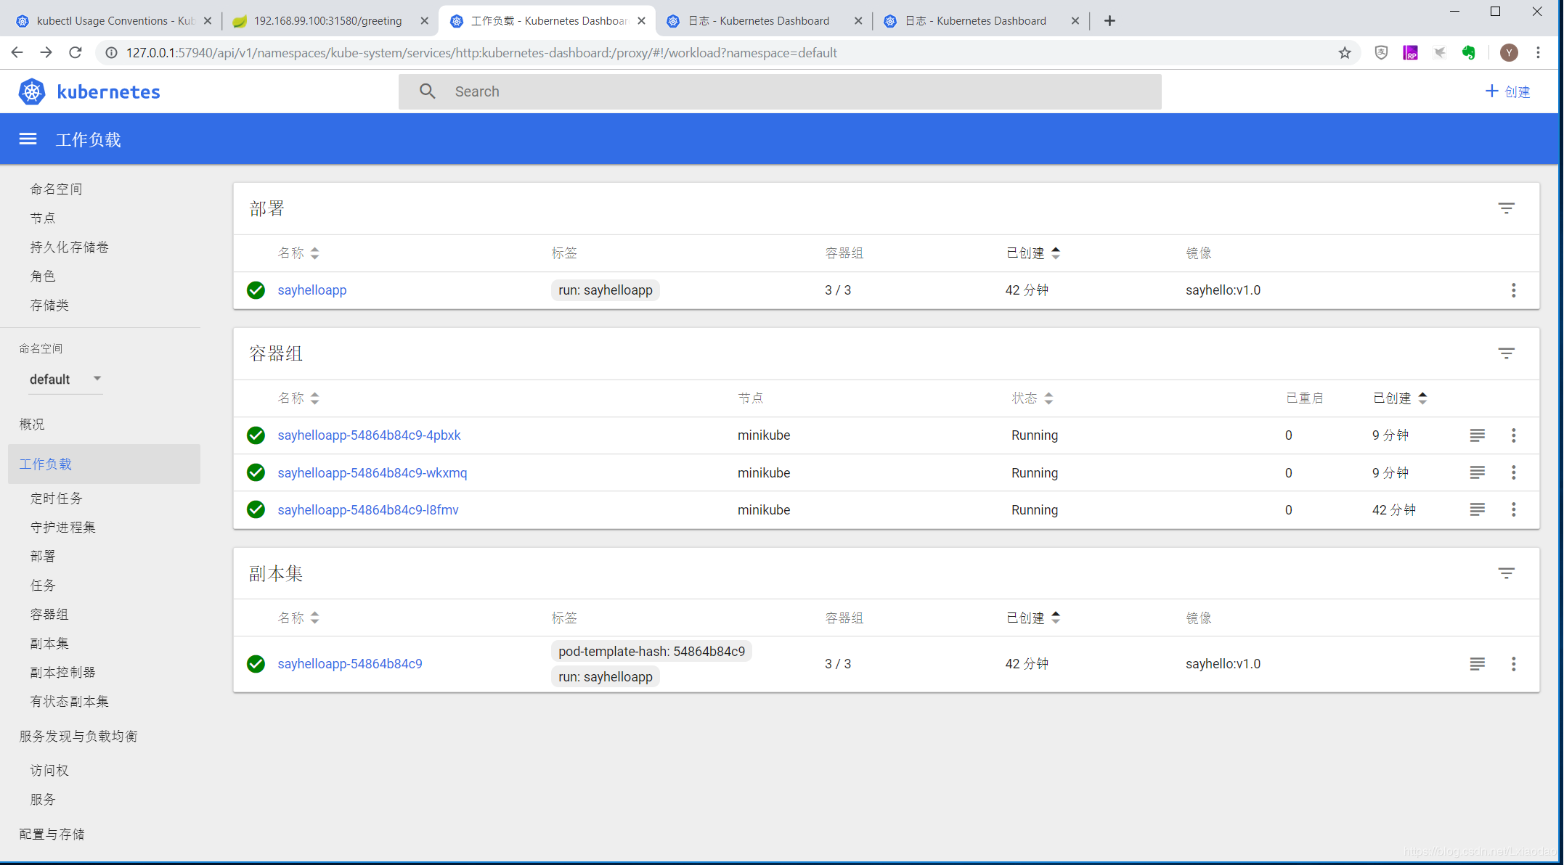Open the hamburger navigation menu
This screenshot has height=865, width=1564.
point(28,139)
